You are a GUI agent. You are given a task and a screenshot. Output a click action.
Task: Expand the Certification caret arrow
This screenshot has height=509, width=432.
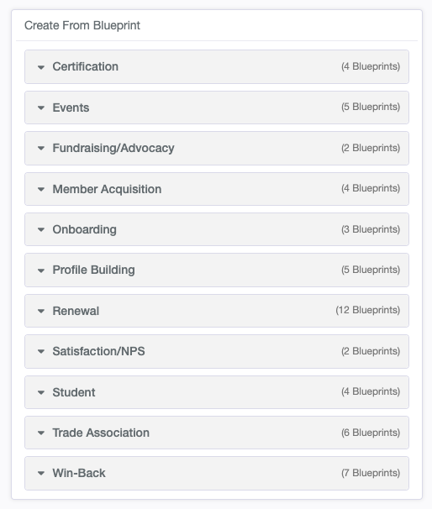[41, 67]
